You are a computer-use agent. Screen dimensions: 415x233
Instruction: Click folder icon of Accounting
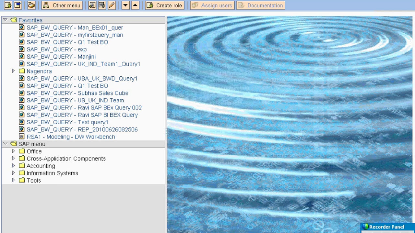[22, 166]
